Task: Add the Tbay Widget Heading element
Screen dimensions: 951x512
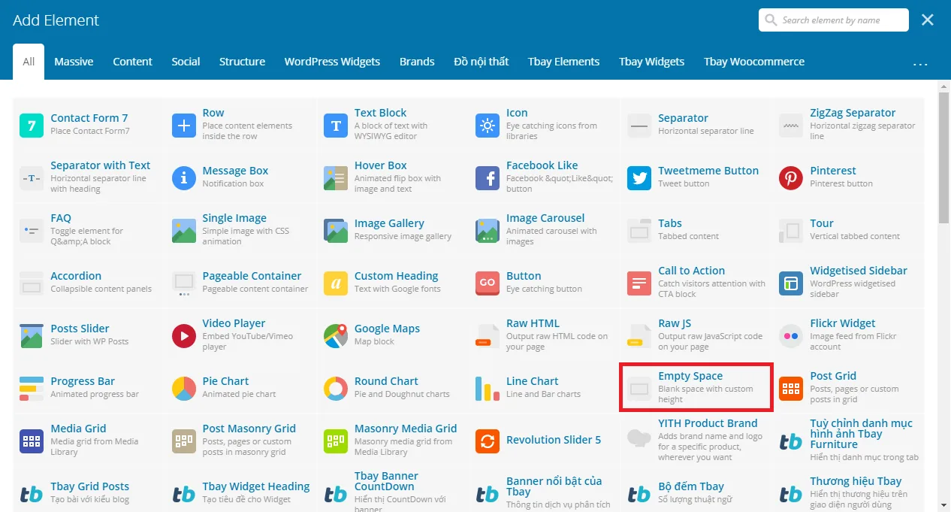Action: coord(242,493)
